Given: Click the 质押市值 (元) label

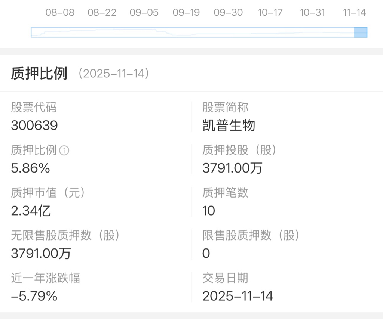Looking at the screenshot, I should click(48, 193).
